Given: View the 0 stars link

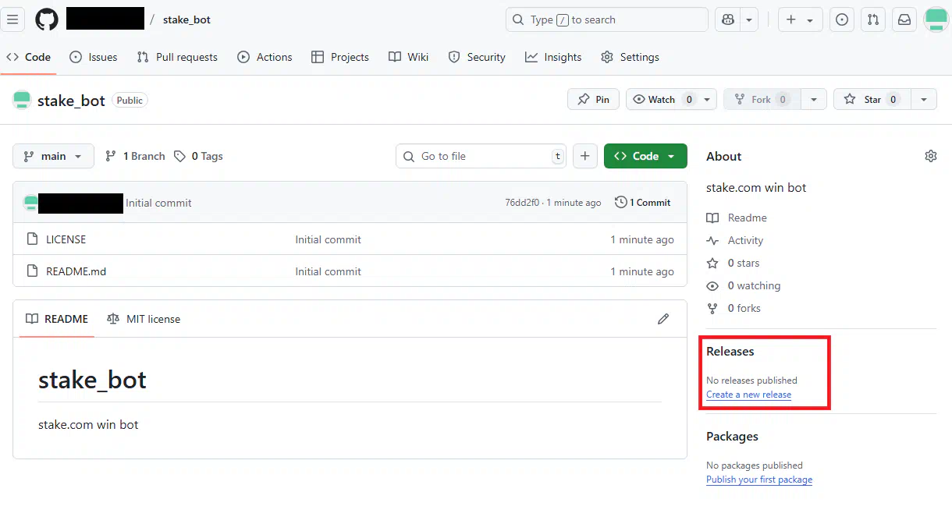Looking at the screenshot, I should click(733, 263).
